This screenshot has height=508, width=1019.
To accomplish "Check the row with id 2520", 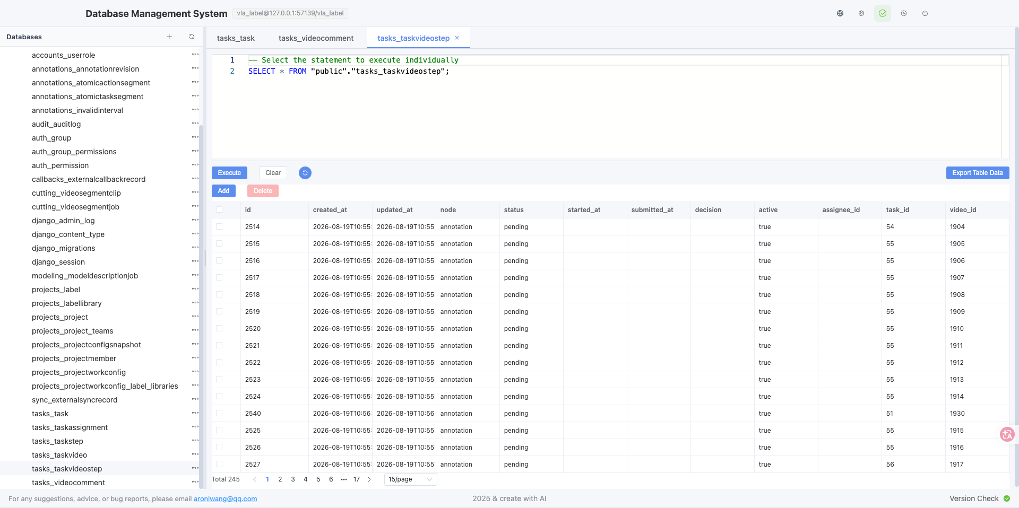I will point(219,328).
